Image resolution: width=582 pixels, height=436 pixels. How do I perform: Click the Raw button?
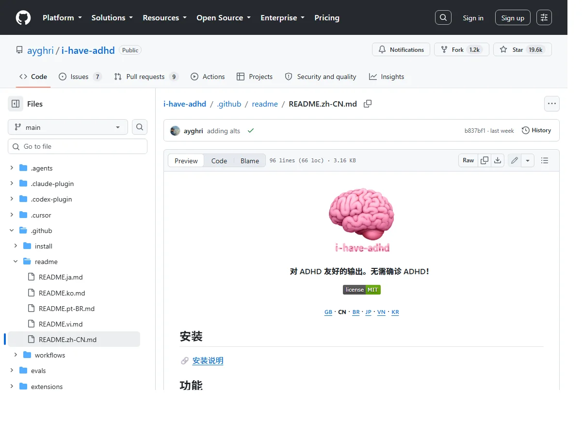468,160
